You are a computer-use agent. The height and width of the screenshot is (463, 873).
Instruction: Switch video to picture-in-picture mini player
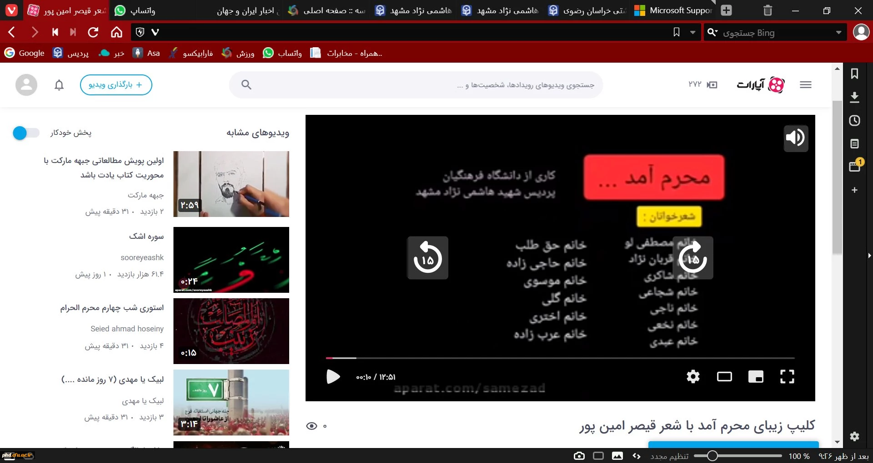pos(756,377)
